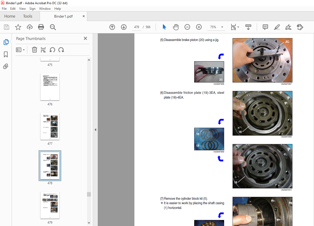This screenshot has width=314, height=226.
Task: Click the Print file icon
Action: (x=41, y=27)
